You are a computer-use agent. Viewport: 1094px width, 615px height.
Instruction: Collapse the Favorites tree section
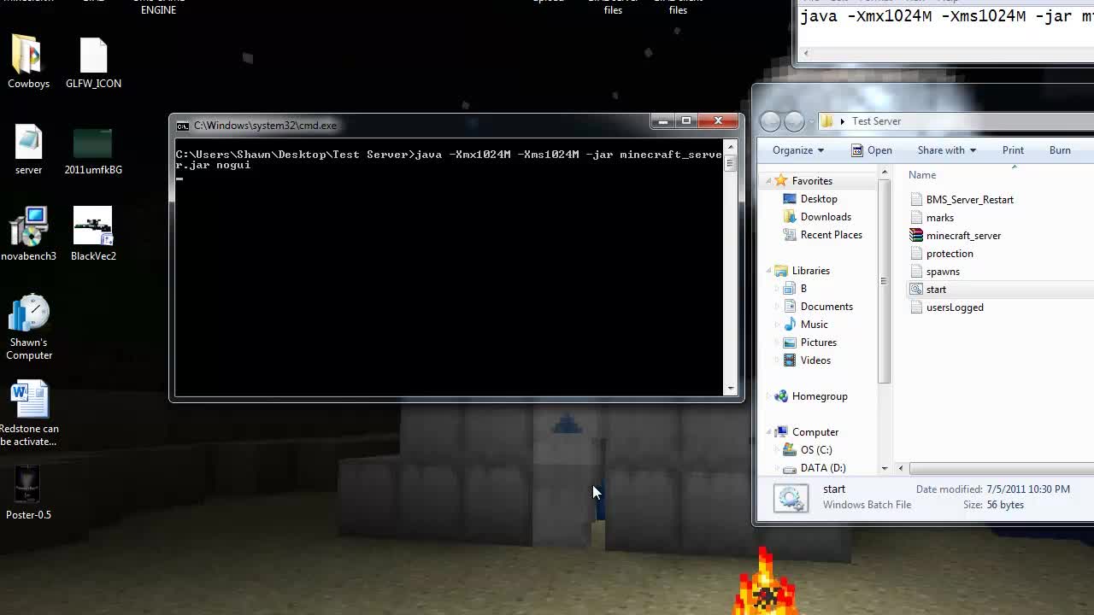pos(768,180)
